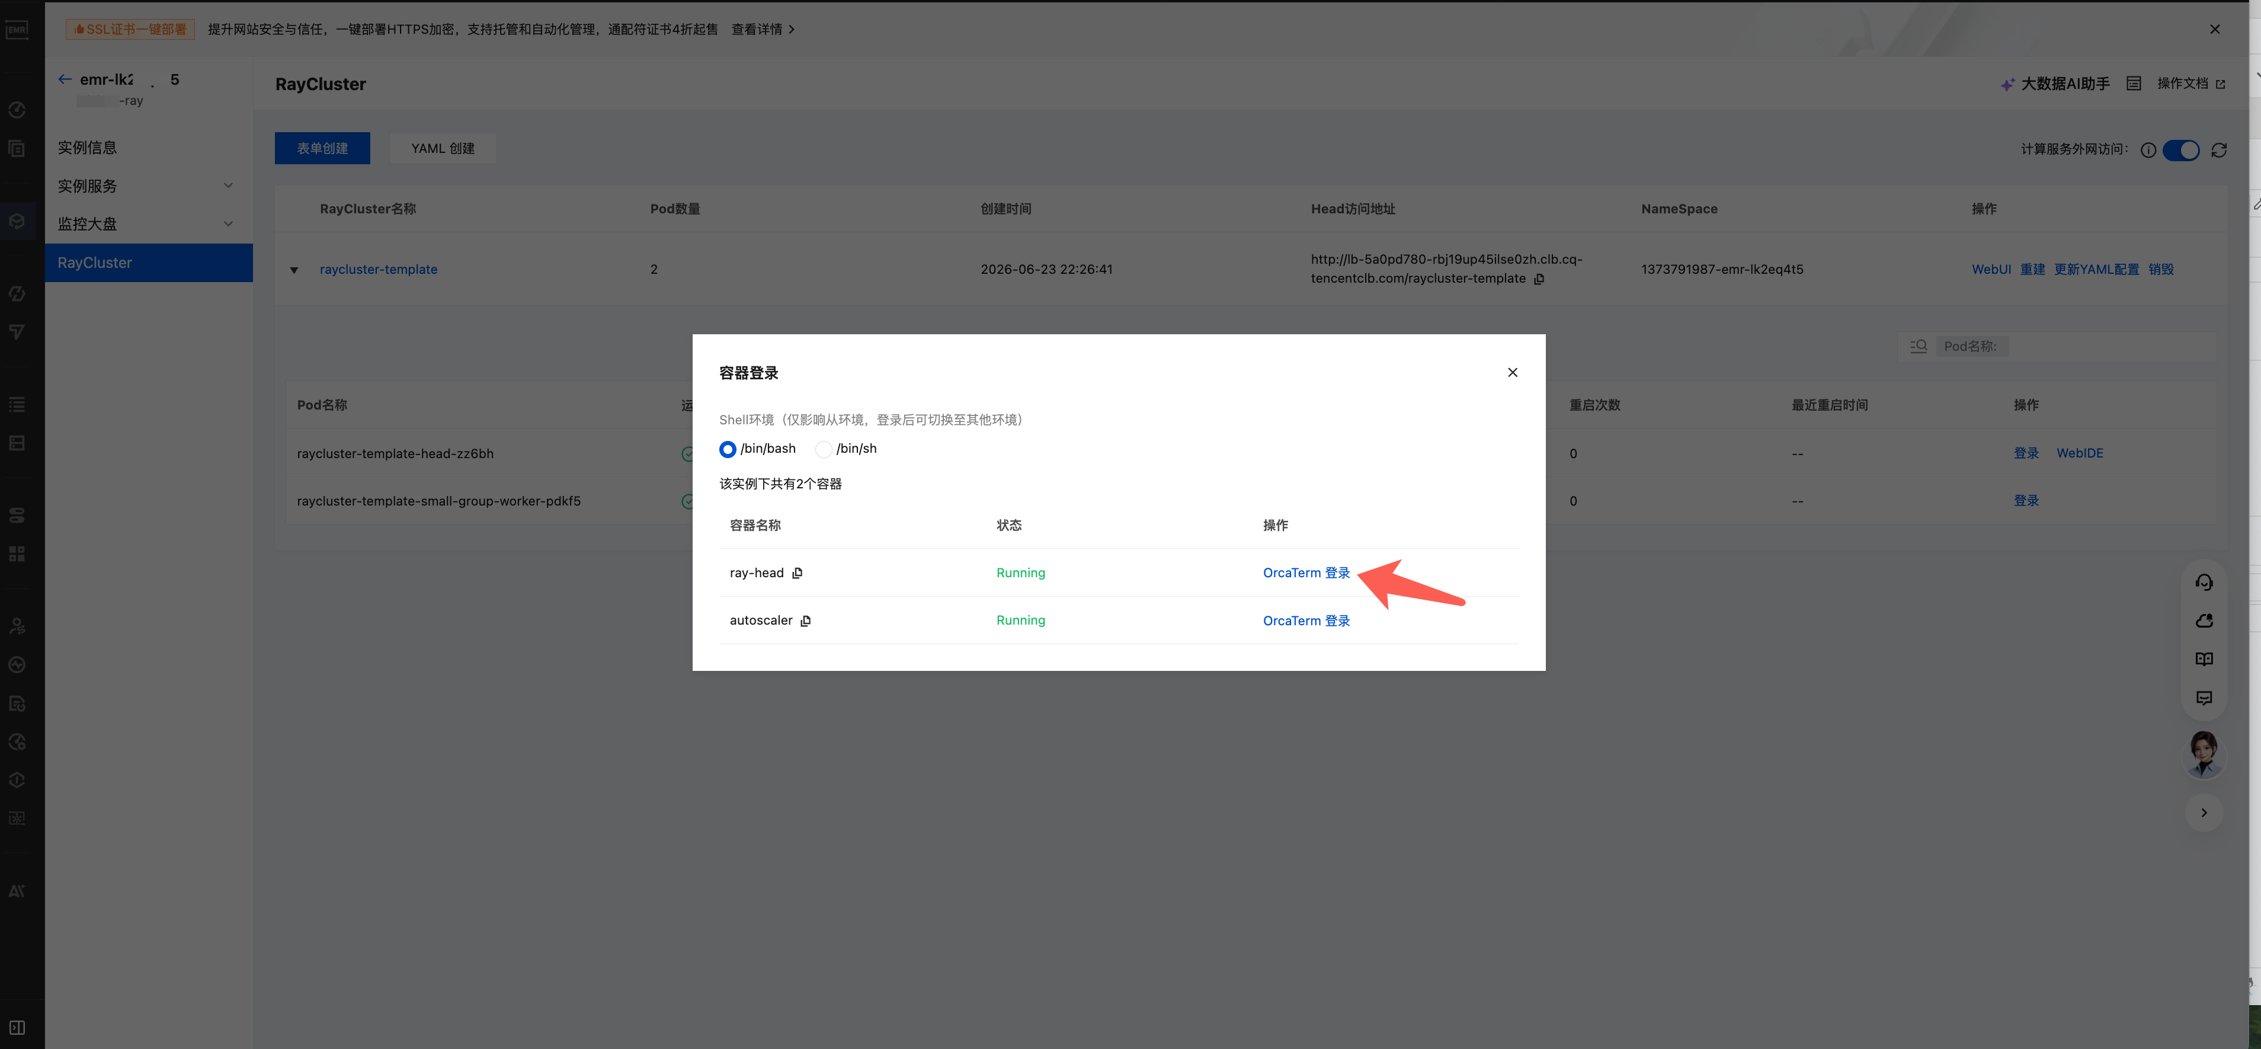Open the speedometer icon in the dark sidebar
2261x1049 pixels.
pyautogui.click(x=17, y=110)
